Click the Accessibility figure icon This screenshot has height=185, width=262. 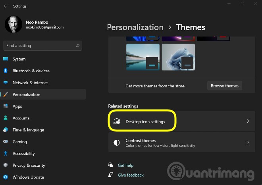pyautogui.click(x=6, y=153)
